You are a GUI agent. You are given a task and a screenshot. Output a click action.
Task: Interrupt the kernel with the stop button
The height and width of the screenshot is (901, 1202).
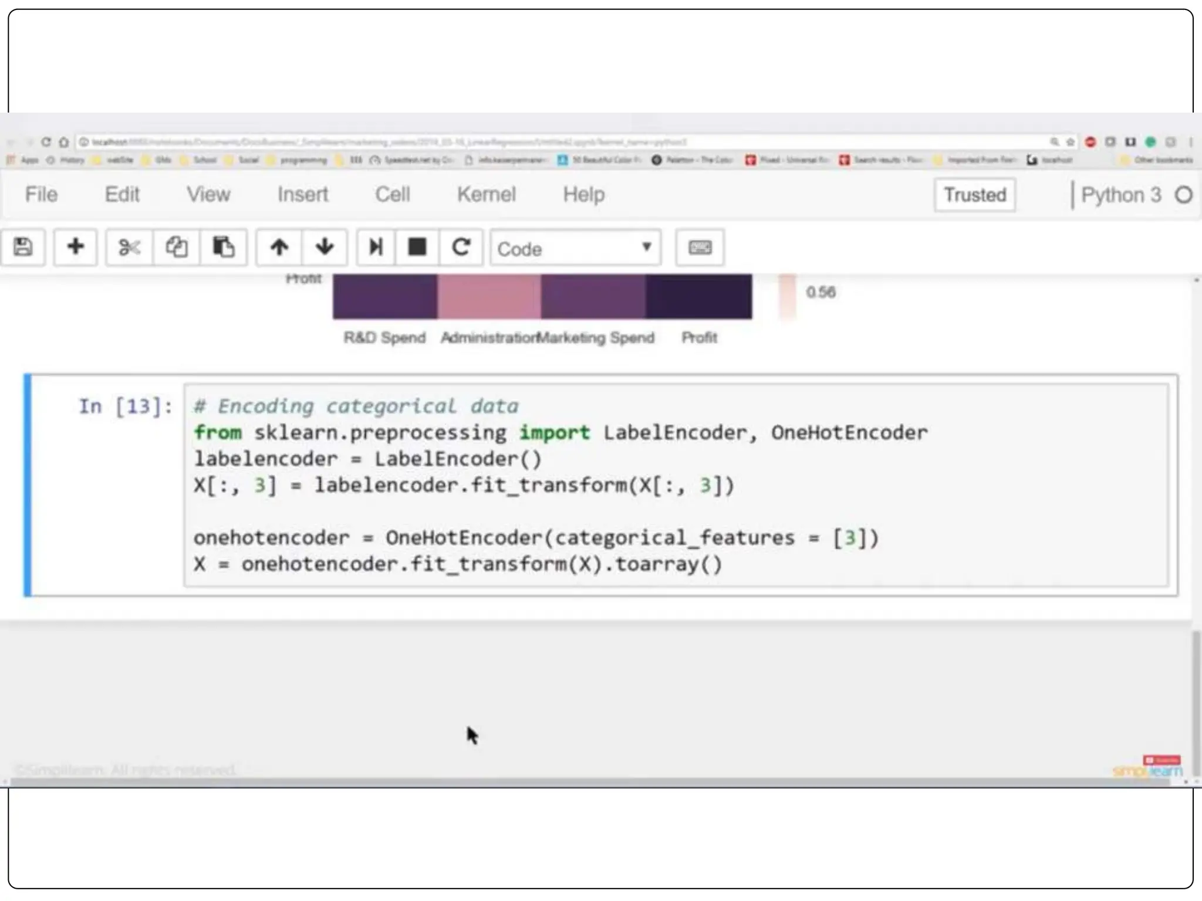tap(417, 247)
